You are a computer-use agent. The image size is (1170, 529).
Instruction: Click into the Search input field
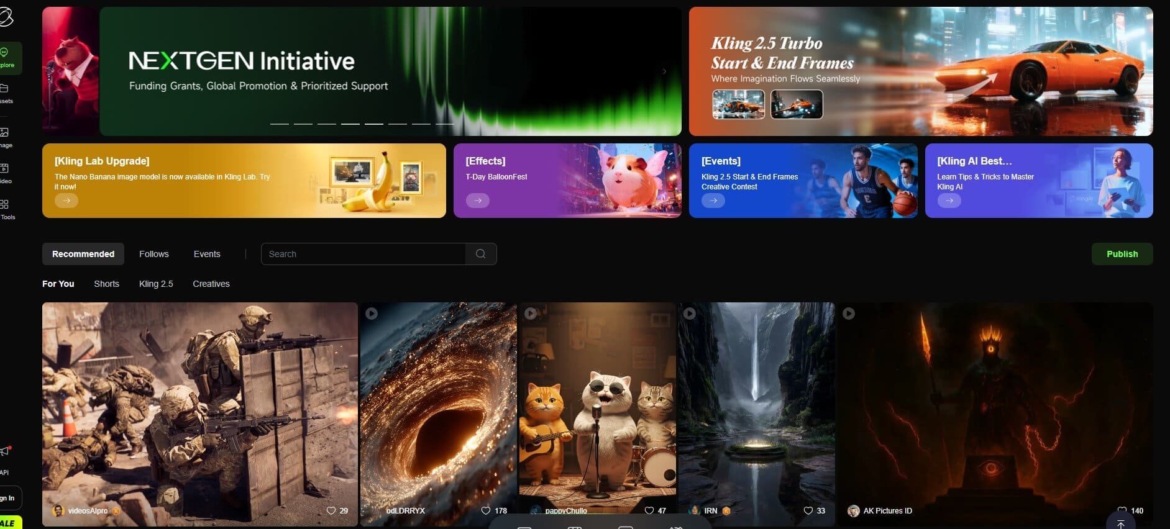pos(363,254)
